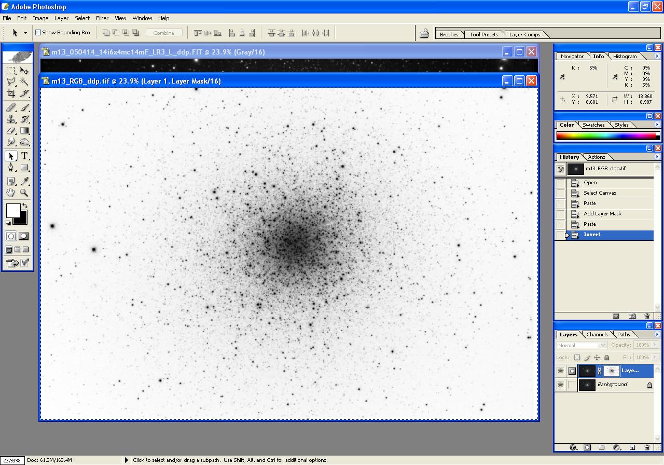Select the Zoom magnifier tool
The width and height of the screenshot is (664, 465).
(x=24, y=193)
